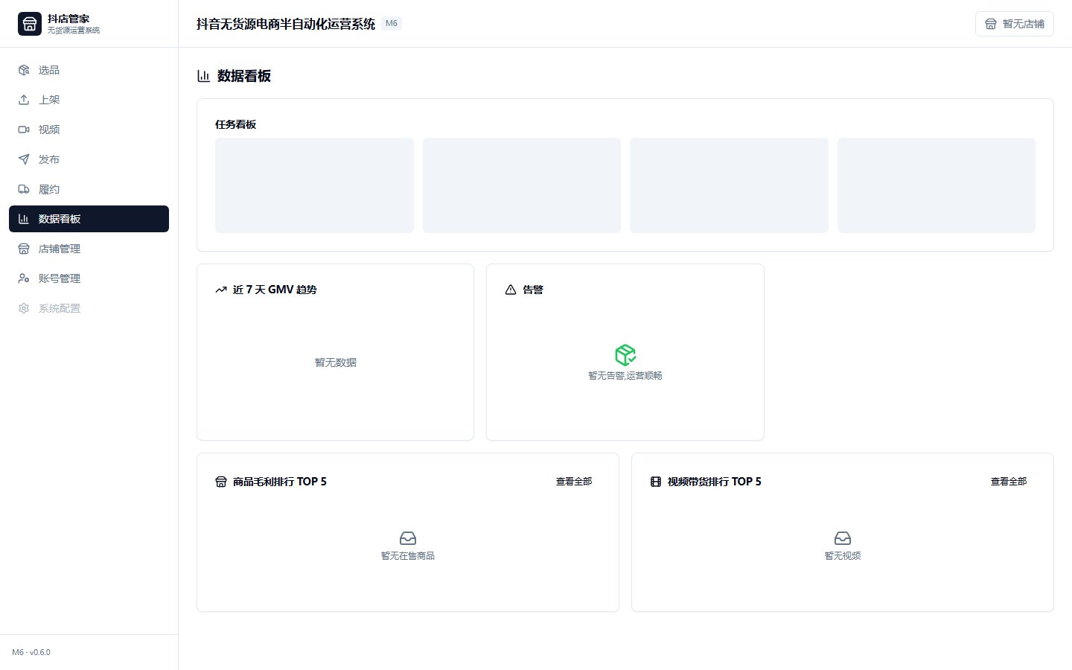Click the warning triangle icon beside 告警

click(x=511, y=290)
